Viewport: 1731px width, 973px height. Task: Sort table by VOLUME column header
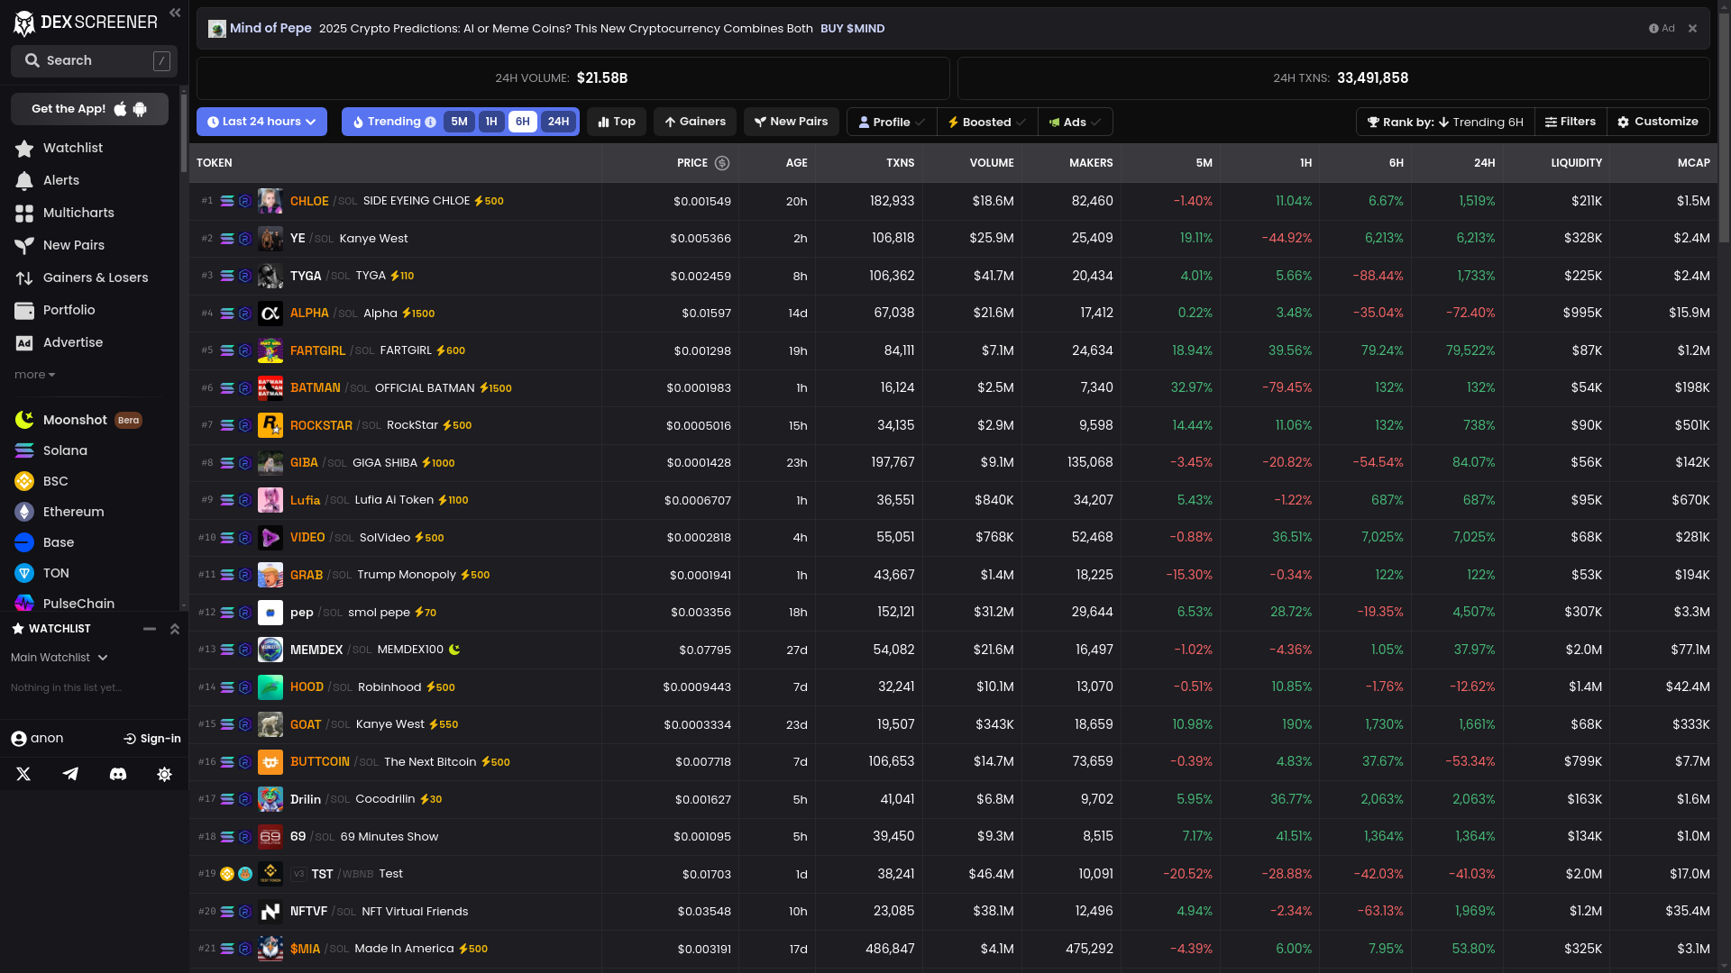(x=991, y=163)
